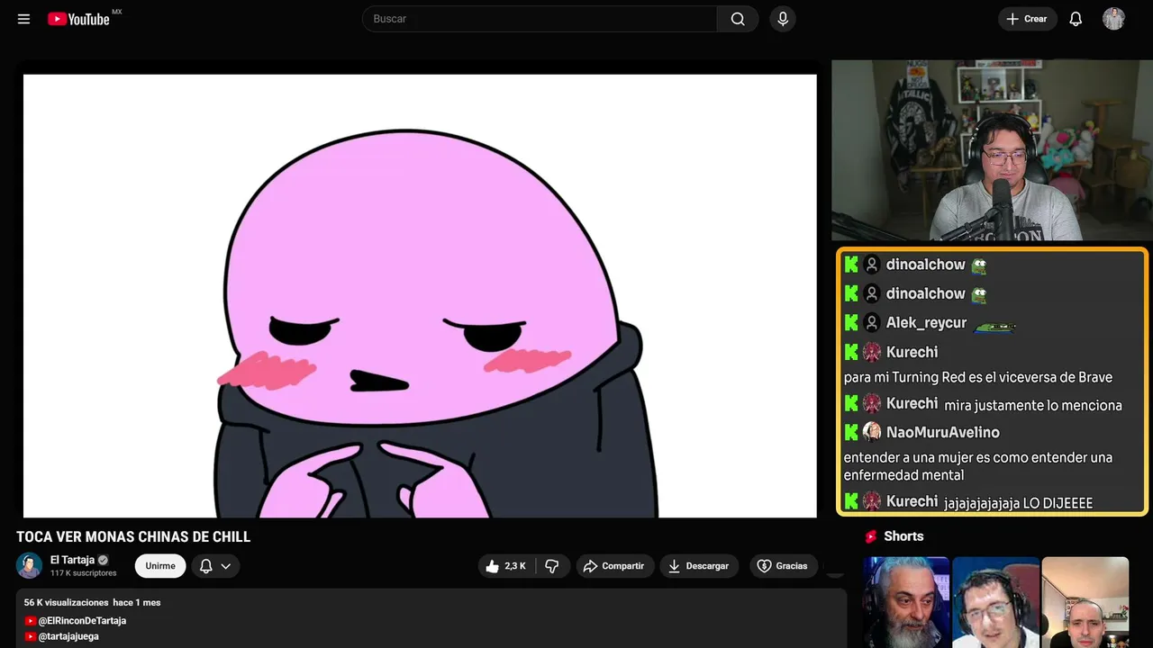
Task: Click the NaoMuruAvelino chat username
Action: 943,433
